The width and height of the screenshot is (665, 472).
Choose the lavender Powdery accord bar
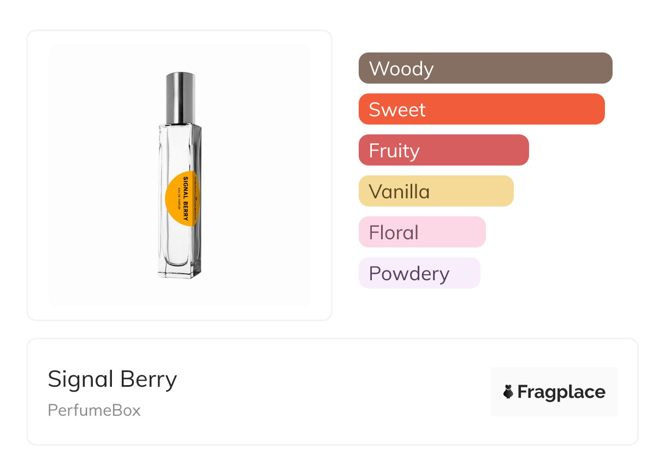[419, 273]
